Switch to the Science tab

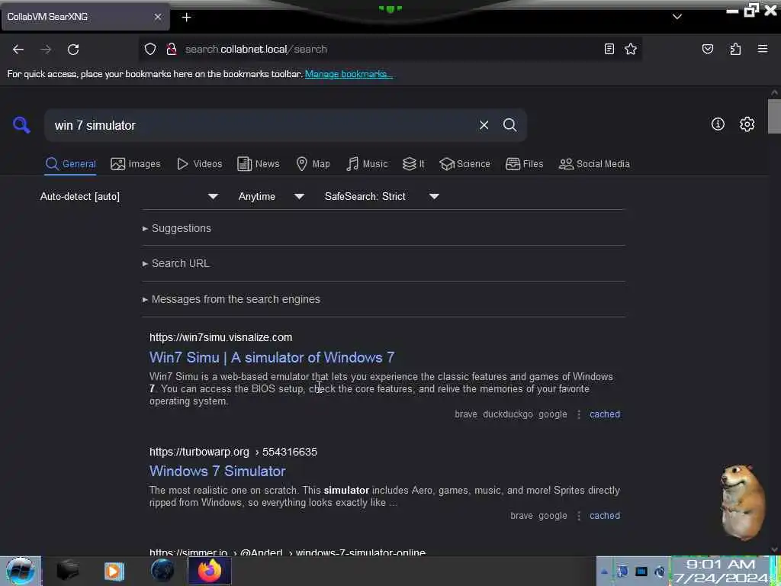click(x=464, y=164)
